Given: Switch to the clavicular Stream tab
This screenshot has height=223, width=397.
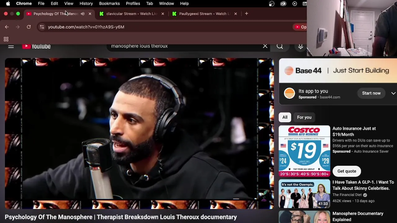Looking at the screenshot, I should [132, 14].
